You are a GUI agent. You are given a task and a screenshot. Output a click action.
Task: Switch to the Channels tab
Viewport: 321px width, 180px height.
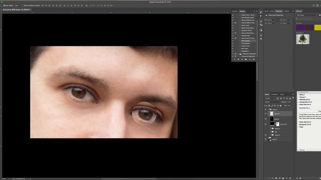(x=274, y=94)
